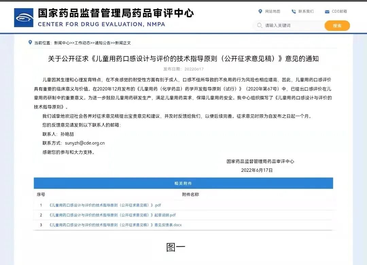Click email sunyzh@cde.org.cn
The width and height of the screenshot is (367, 265).
click(85, 143)
